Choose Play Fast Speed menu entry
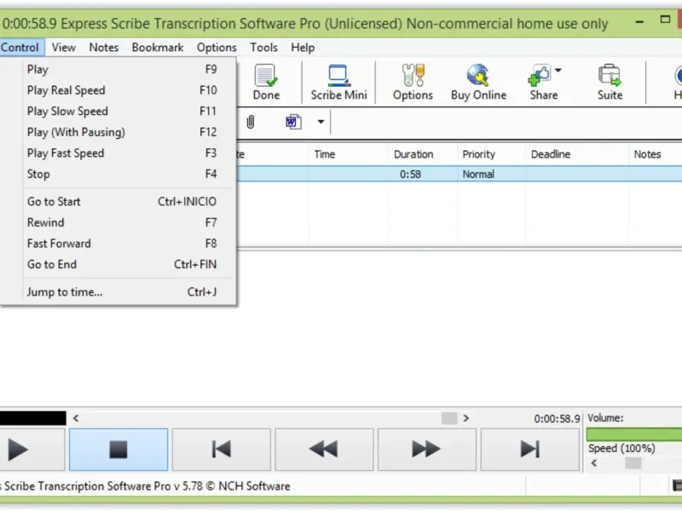 tap(121, 153)
